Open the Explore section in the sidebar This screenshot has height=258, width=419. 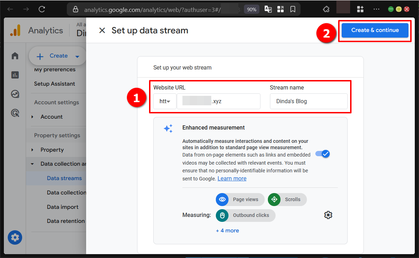14,94
